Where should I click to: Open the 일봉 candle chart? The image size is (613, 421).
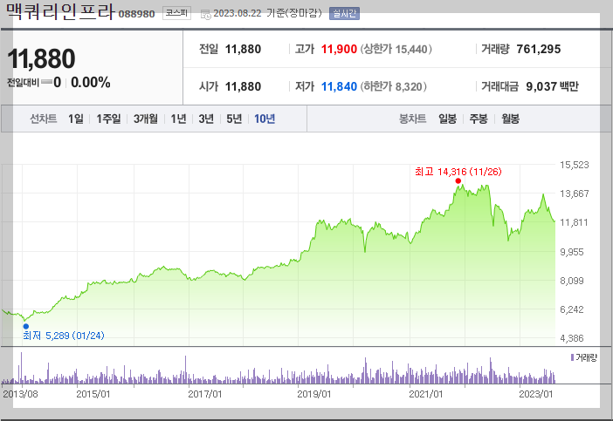coord(447,119)
